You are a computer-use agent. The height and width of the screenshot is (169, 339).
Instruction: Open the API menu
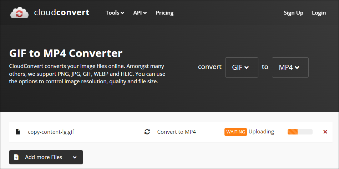click(140, 13)
